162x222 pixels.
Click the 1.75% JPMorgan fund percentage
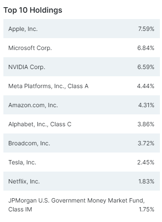(146, 209)
